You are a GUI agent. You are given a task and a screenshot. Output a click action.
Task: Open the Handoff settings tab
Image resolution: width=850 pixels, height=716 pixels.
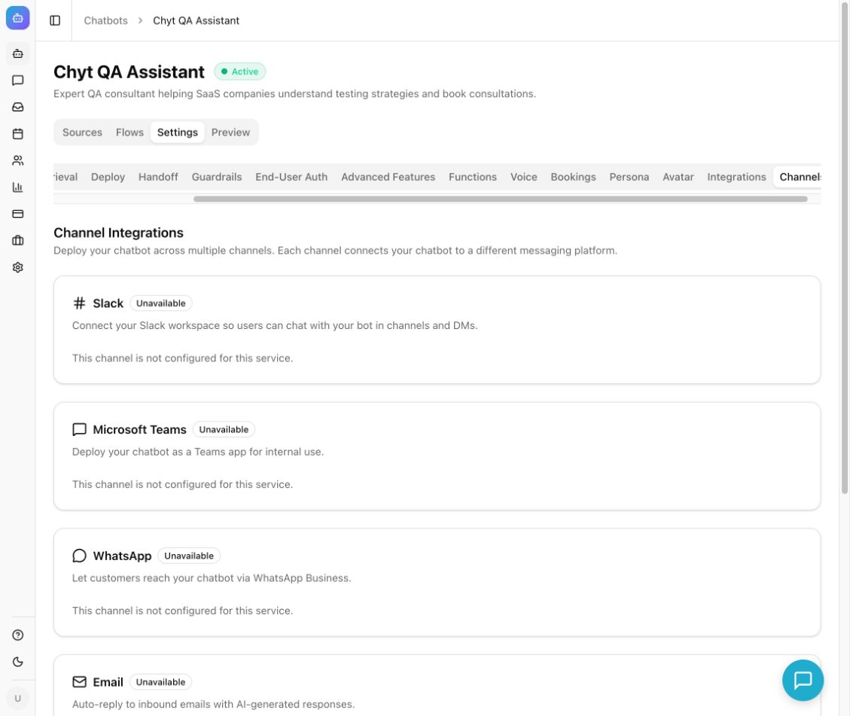click(158, 177)
